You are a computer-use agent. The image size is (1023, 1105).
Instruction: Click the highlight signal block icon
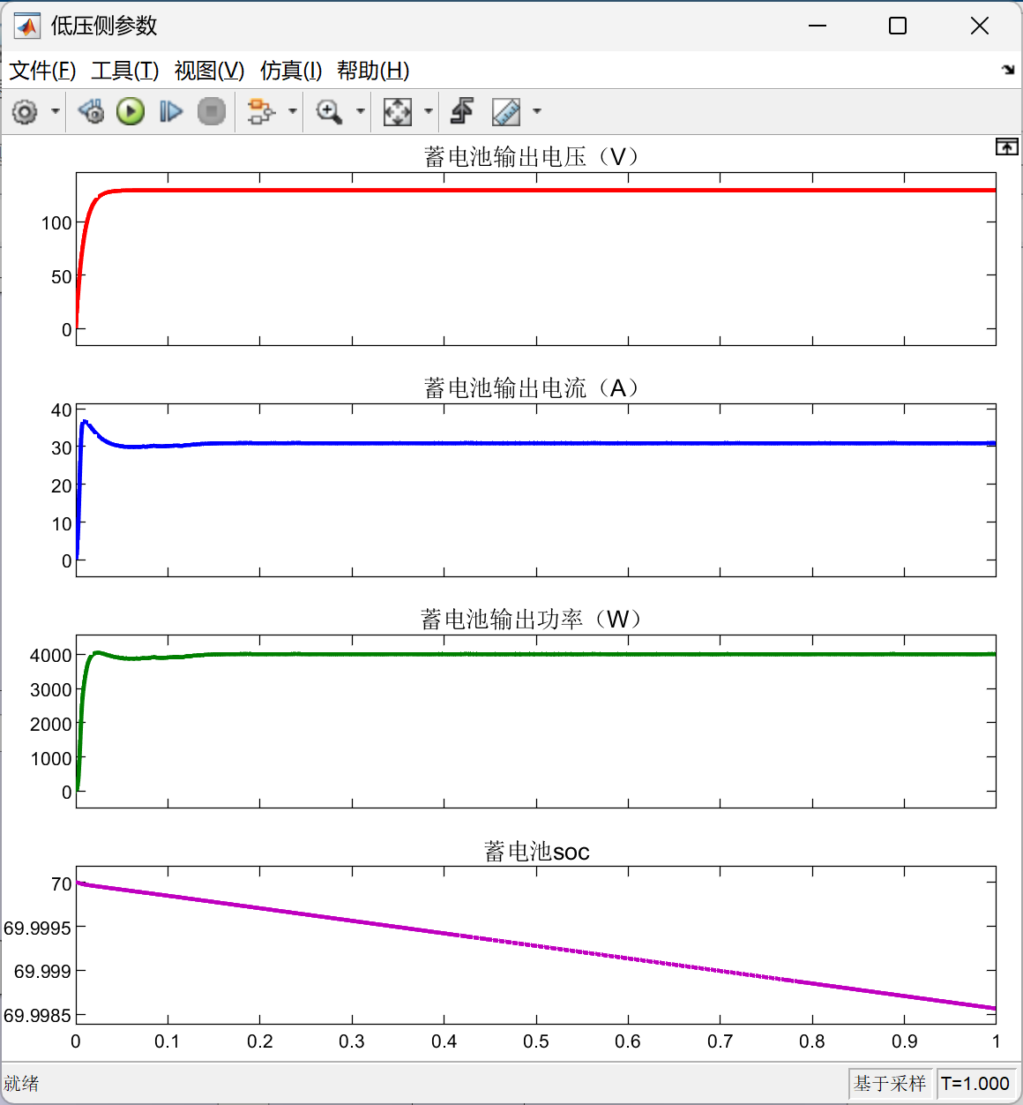coord(261,111)
